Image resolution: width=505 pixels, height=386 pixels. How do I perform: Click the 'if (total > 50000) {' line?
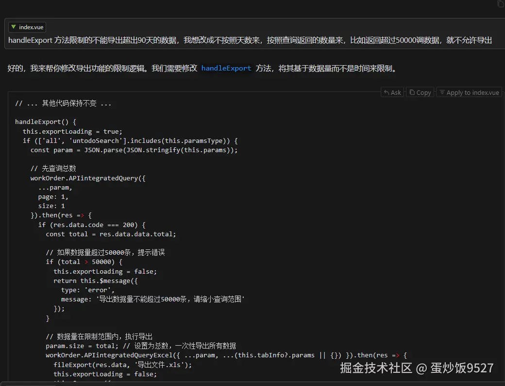[84, 262]
